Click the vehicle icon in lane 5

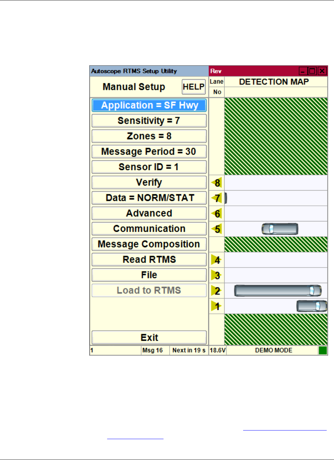coord(280,229)
